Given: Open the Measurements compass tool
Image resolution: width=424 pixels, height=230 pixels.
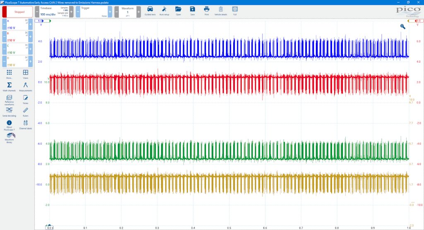Looking at the screenshot, I should (x=25, y=87).
